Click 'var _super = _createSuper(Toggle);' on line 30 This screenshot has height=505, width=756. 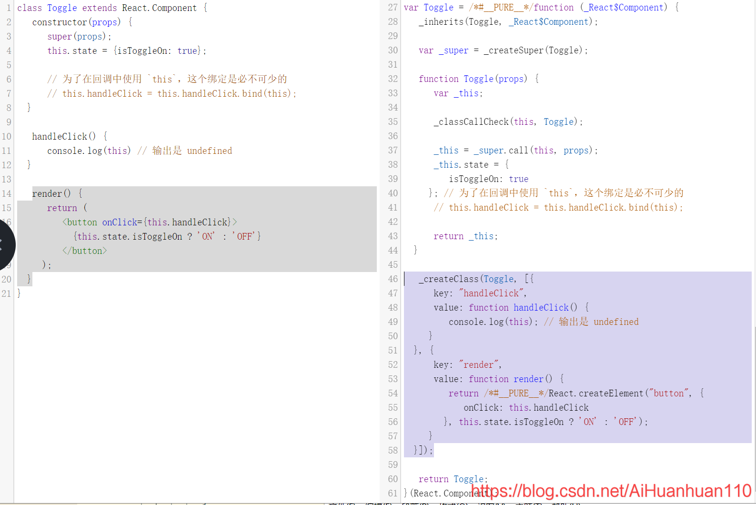click(x=503, y=50)
